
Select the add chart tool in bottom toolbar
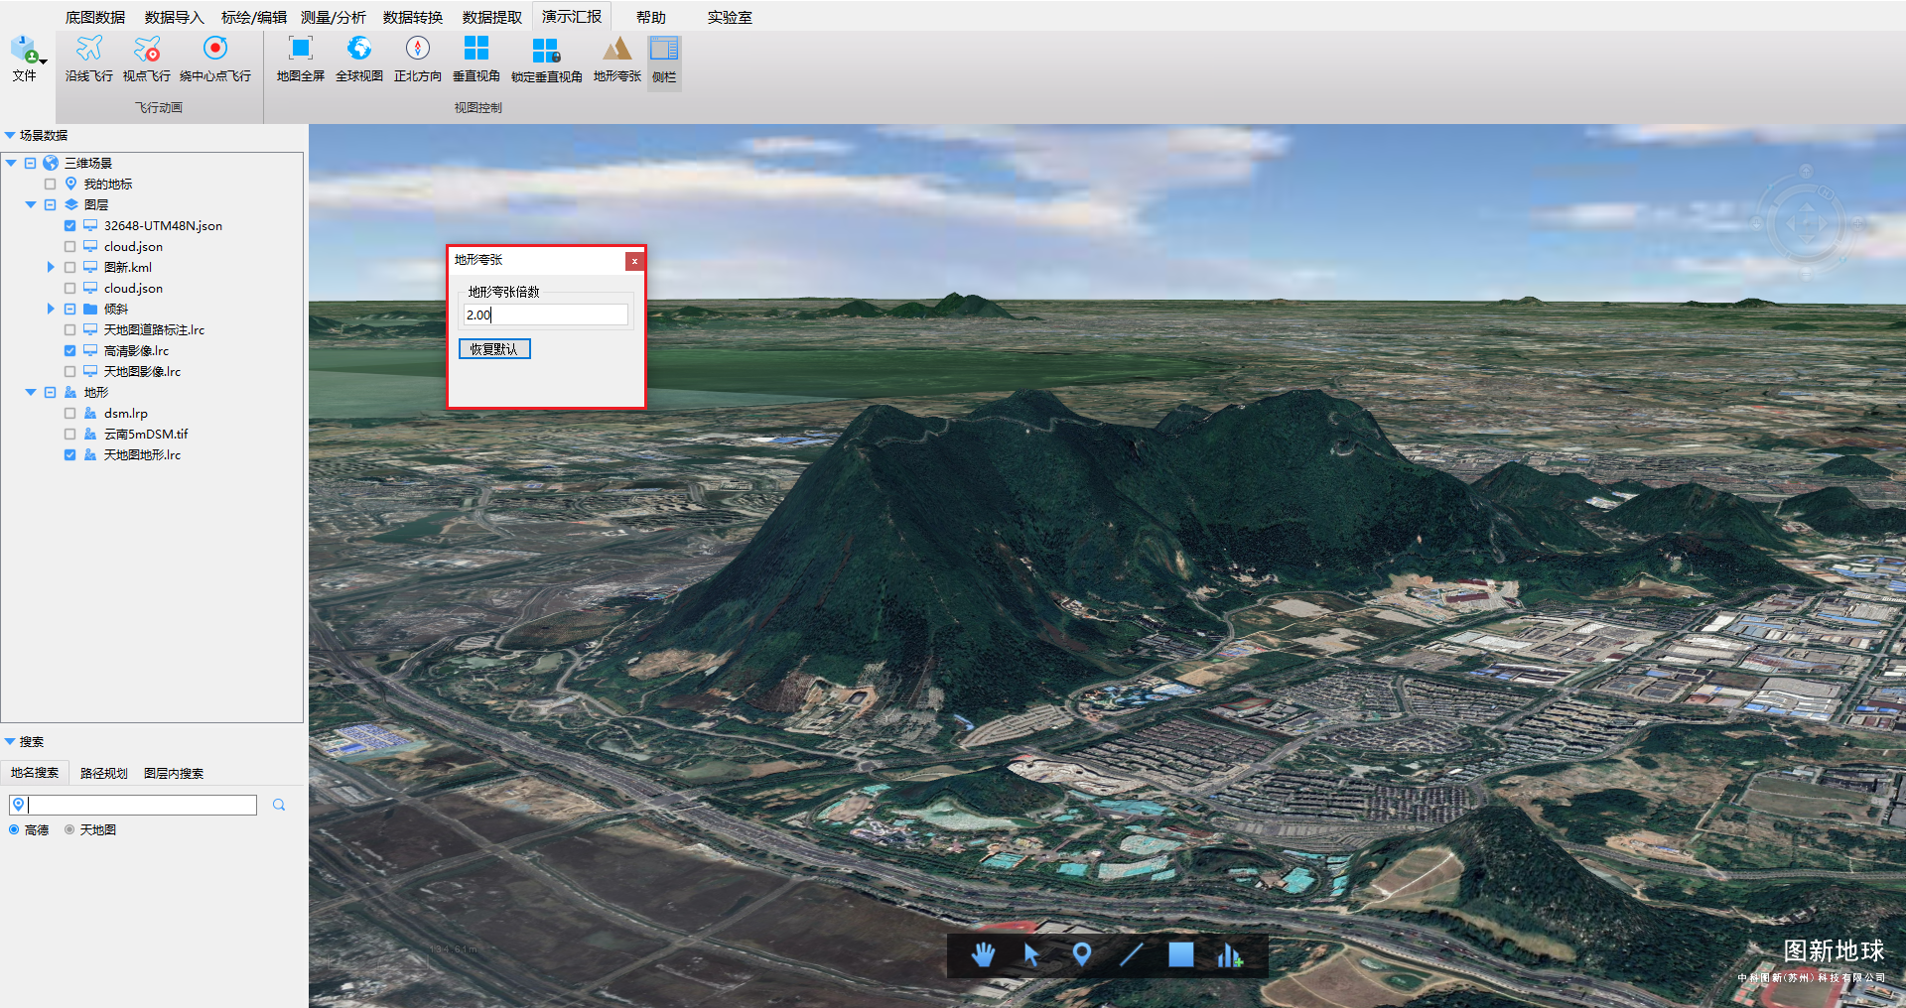1230,954
